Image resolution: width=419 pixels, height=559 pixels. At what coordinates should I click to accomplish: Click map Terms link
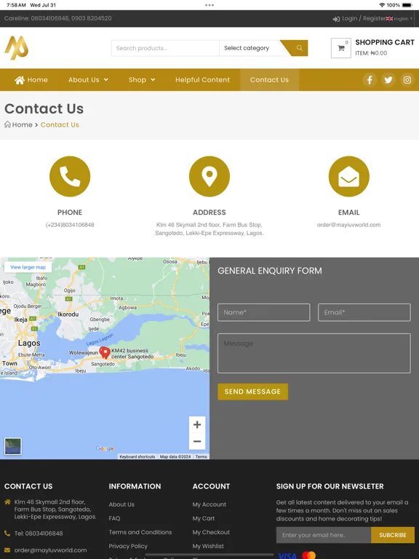(201, 456)
